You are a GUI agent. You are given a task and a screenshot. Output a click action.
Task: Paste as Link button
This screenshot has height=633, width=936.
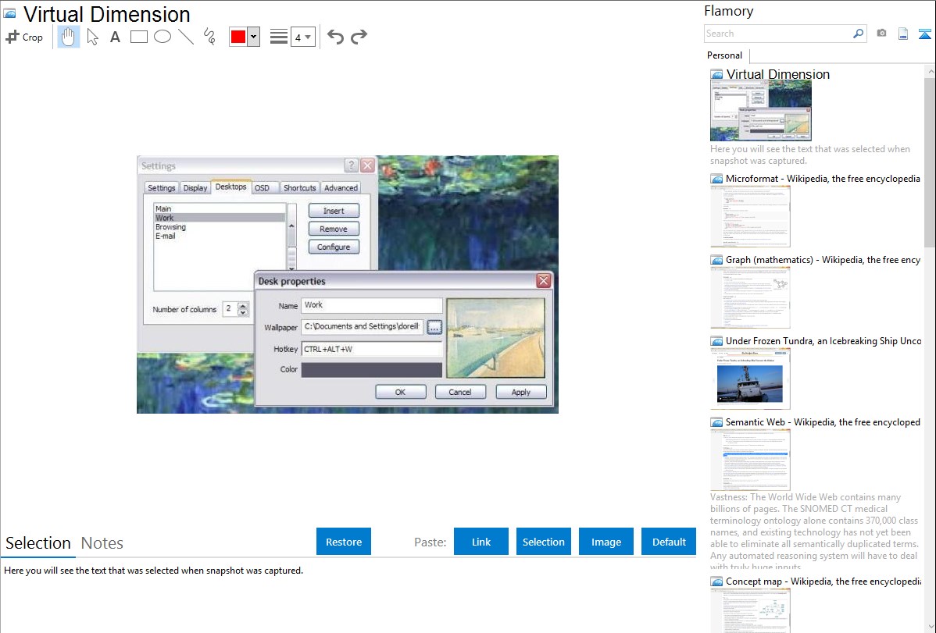[x=481, y=542]
